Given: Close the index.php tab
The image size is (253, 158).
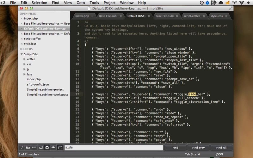Looking at the screenshot, I should (92, 16).
